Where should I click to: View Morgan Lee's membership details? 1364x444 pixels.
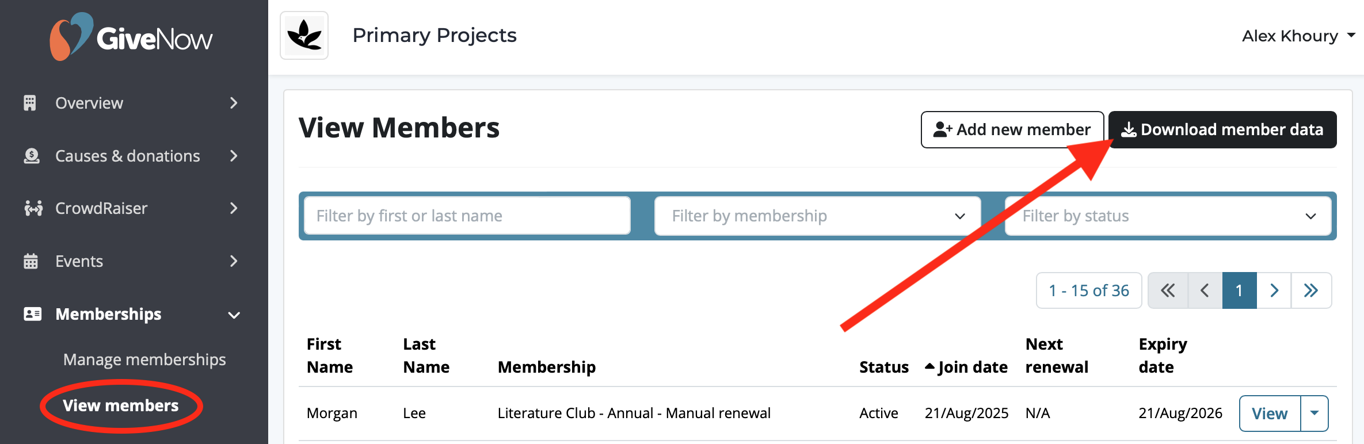tap(1270, 413)
